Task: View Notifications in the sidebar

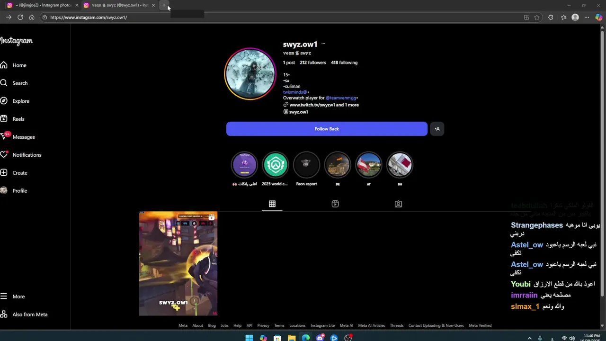Action: click(21, 155)
